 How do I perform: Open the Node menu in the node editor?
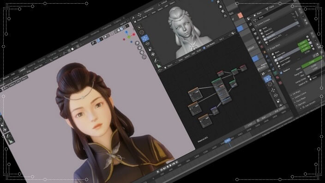point(199,51)
